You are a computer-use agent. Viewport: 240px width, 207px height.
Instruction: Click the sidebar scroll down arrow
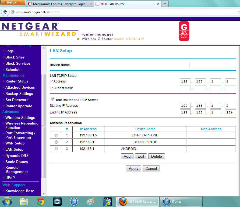click(44, 194)
